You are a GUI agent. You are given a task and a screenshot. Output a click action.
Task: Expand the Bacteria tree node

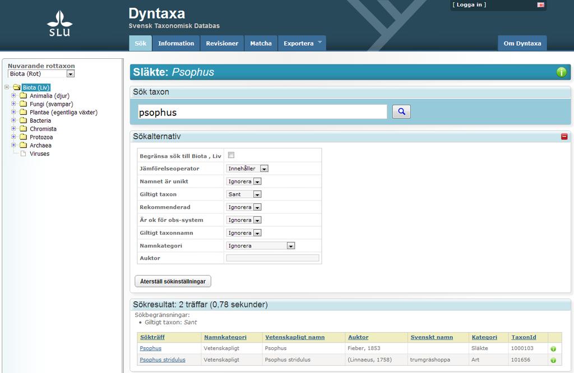(13, 120)
